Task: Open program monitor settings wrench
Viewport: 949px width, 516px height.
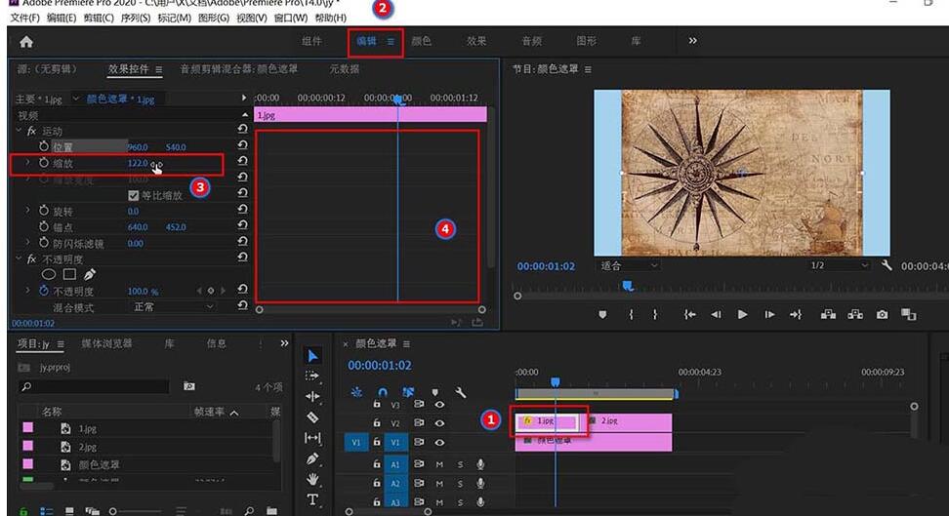Action: coord(887,265)
